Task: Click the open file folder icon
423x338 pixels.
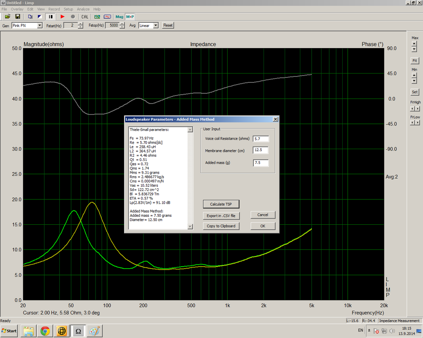Action: (x=8, y=17)
